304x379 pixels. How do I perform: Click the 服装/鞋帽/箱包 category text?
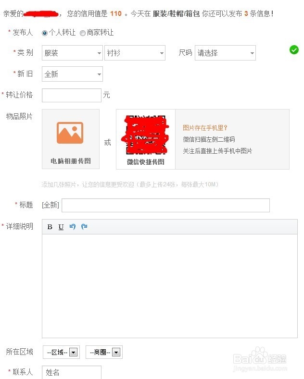176,13
